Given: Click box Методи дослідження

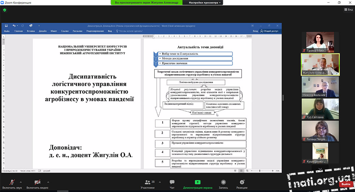Looking at the screenshot, I should tap(195, 58).
